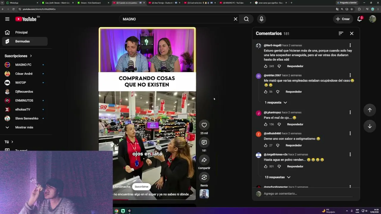Reply to @onirlav.3567 with Responder
Image resolution: width=381 pixels, height=214 pixels.
(x=293, y=92)
